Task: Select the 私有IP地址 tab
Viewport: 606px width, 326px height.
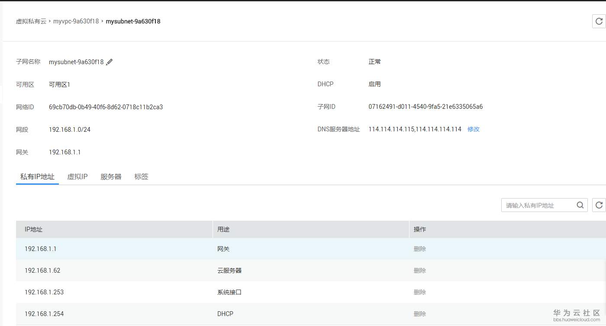Action: [37, 176]
